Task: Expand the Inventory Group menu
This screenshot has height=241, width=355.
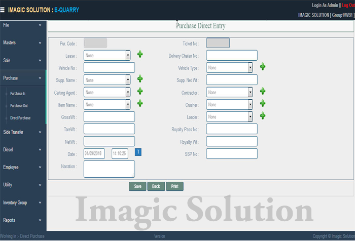Action: [x=23, y=203]
